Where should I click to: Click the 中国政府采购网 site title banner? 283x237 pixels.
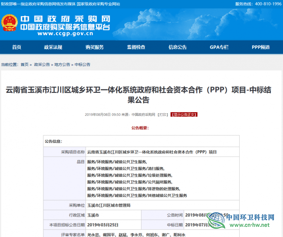click(65, 19)
